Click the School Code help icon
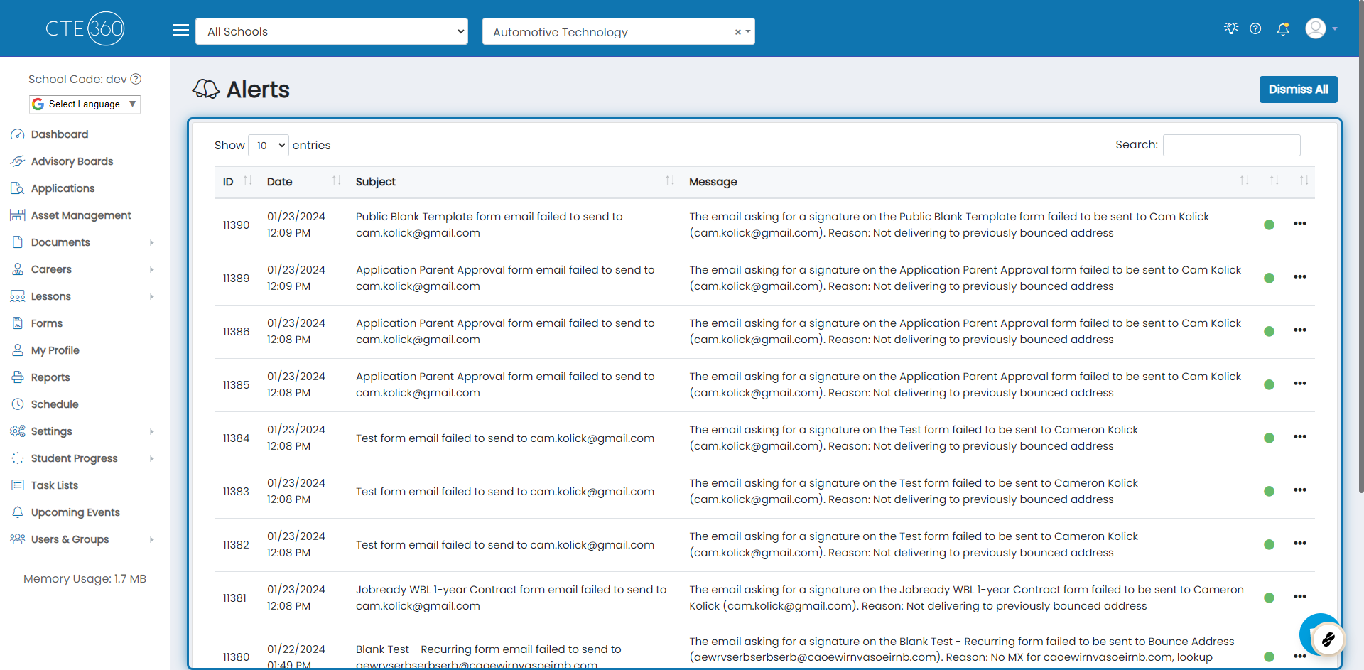Viewport: 1364px width, 670px height. coord(136,79)
